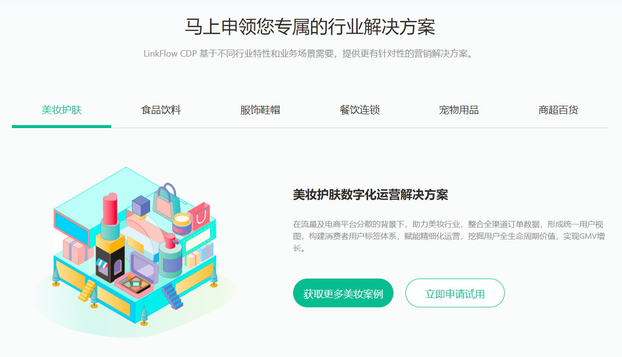Select the 美妆护肤 tab

pyautogui.click(x=62, y=110)
